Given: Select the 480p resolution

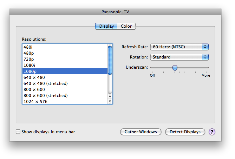Looking at the screenshot, I should [x=65, y=53].
